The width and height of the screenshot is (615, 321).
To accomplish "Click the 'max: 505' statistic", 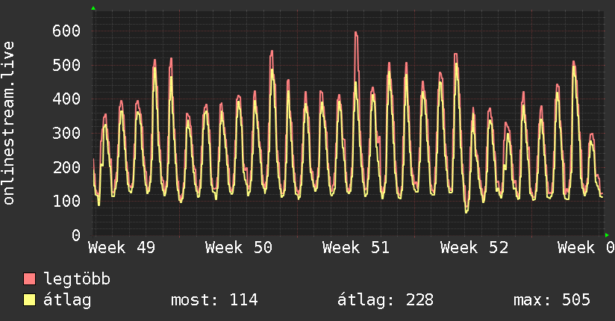I will pos(552,300).
